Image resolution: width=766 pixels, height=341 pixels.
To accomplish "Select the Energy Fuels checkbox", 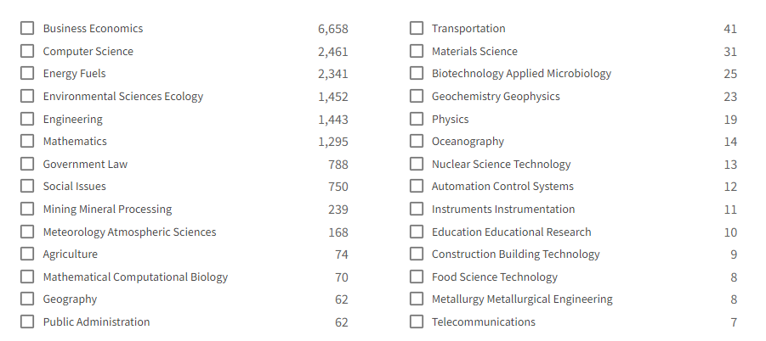I will 27,74.
